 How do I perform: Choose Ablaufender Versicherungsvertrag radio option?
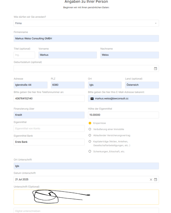coord(90,135)
